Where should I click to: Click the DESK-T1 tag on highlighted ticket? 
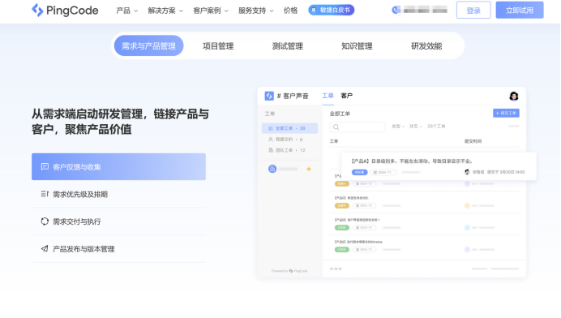[x=383, y=172]
